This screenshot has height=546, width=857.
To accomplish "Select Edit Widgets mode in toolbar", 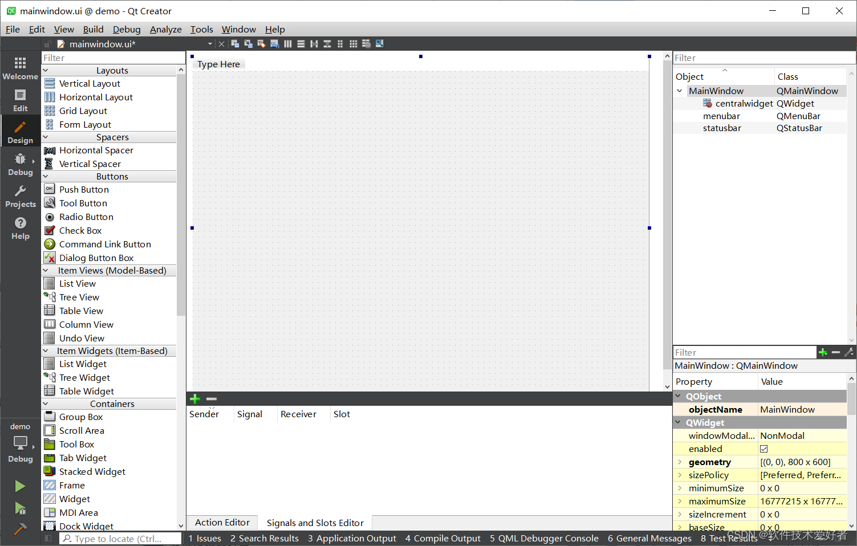I will pyautogui.click(x=235, y=44).
